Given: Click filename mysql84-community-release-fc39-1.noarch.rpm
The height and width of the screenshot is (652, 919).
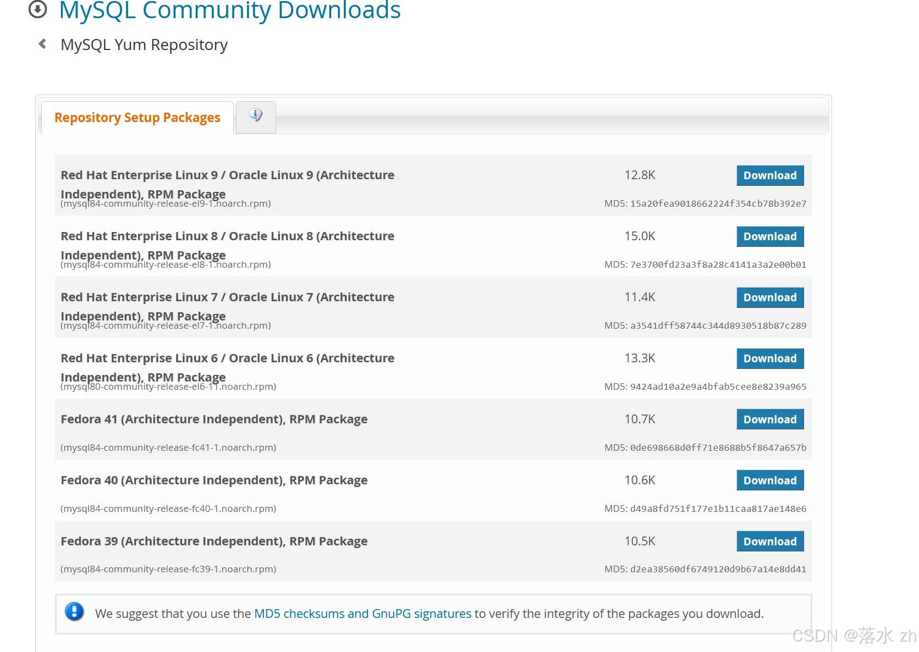Looking at the screenshot, I should tap(168, 570).
